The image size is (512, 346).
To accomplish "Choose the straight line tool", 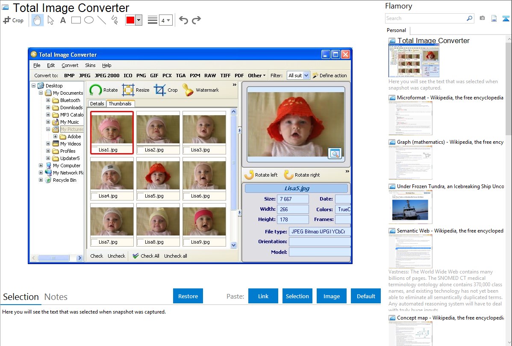I will [102, 20].
